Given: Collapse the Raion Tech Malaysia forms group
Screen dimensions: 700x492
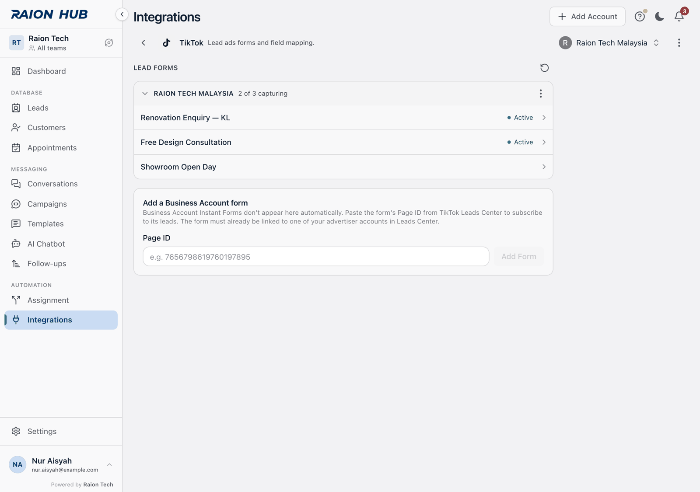Looking at the screenshot, I should [x=145, y=94].
